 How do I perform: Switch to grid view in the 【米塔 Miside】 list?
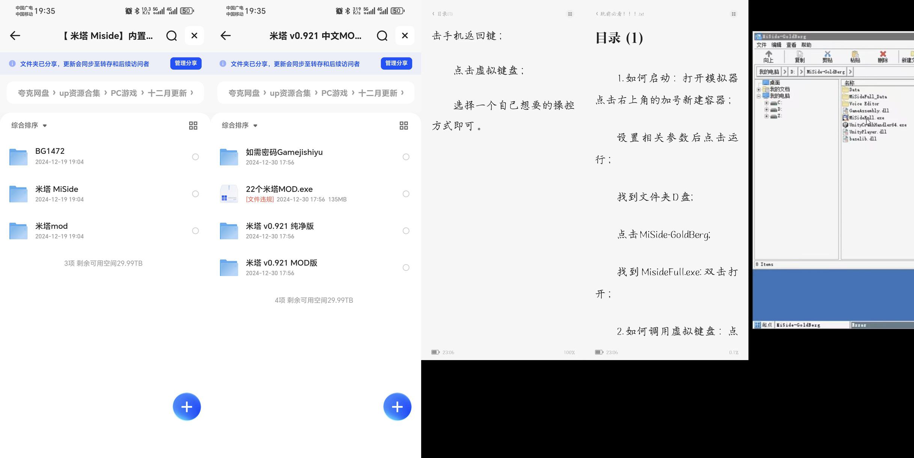[193, 126]
